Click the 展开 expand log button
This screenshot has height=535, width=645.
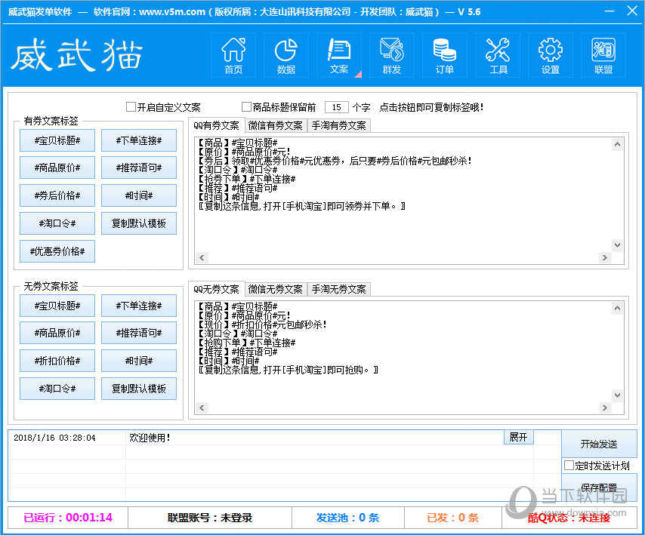click(518, 437)
